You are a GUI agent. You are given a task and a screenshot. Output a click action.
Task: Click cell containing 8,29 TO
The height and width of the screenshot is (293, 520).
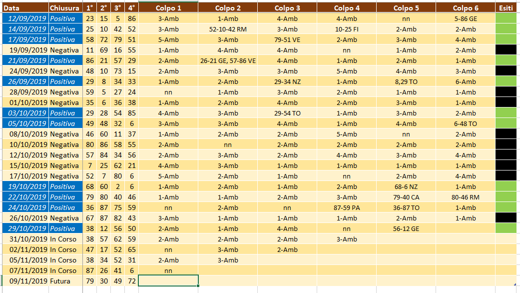(x=406, y=81)
